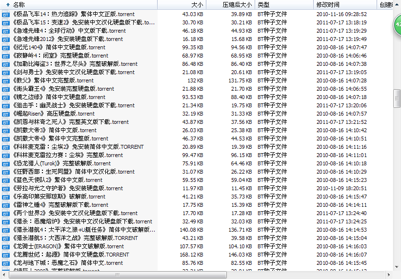
Task: Click BT icon of 科林麦克雷：尘埃2 torrent
Action: tap(6, 147)
